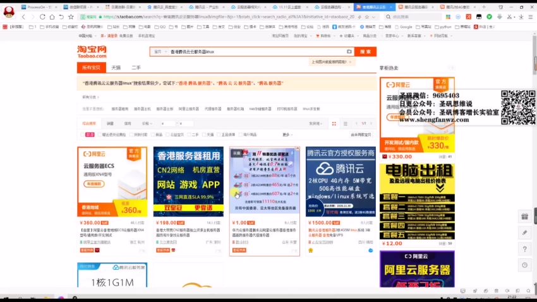Click the red extension icon in toolbar

point(469,17)
